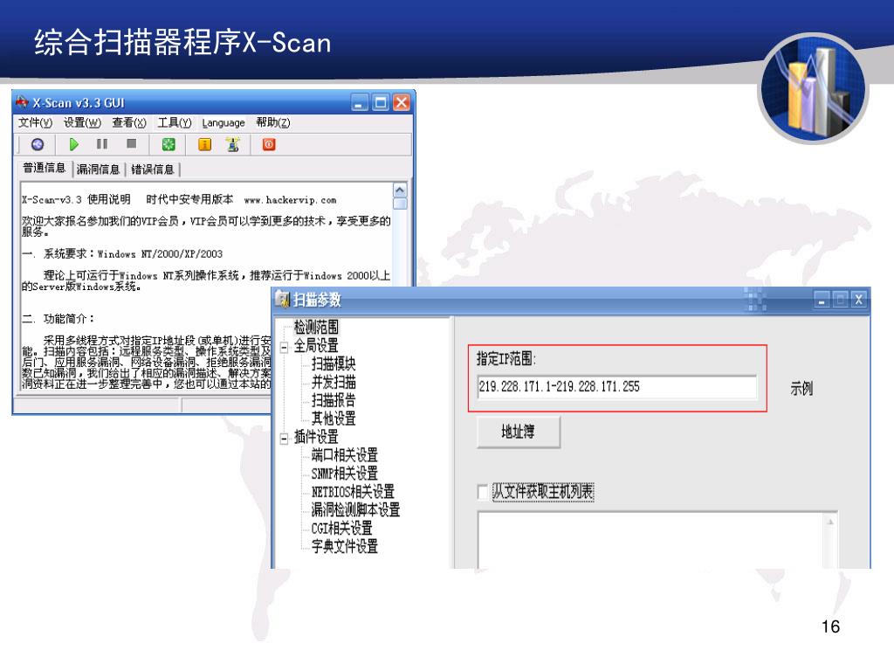Click the red exit toolbar icon

tap(269, 144)
